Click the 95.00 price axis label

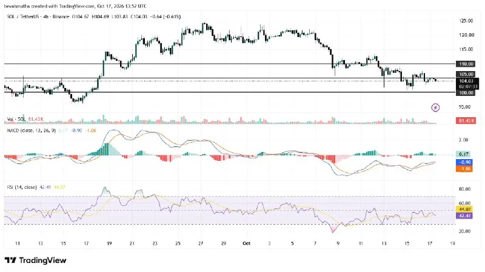464,107
